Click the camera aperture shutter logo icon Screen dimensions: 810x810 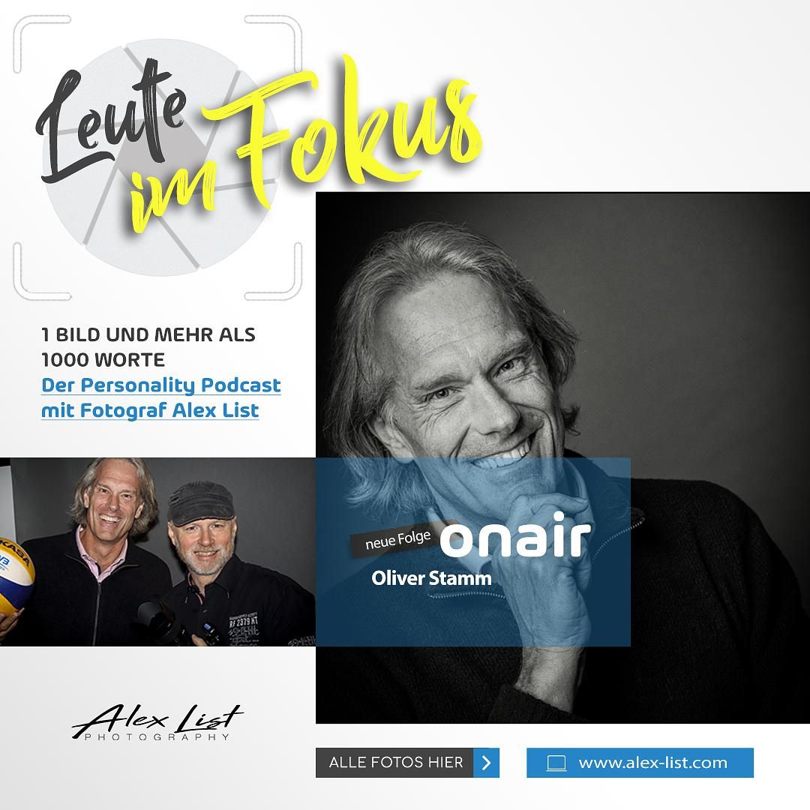pos(161,157)
